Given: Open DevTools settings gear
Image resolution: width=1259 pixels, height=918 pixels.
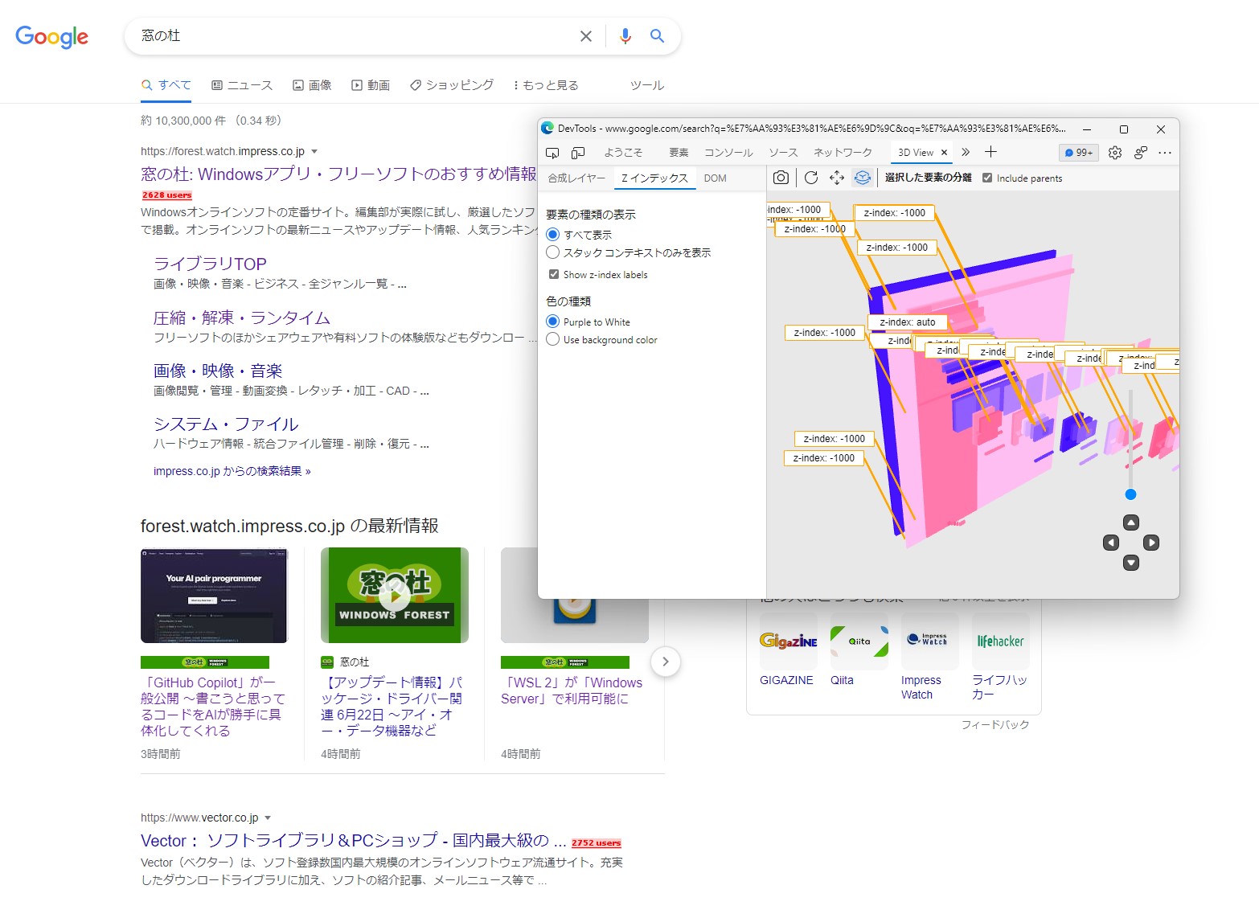Looking at the screenshot, I should pos(1115,152).
